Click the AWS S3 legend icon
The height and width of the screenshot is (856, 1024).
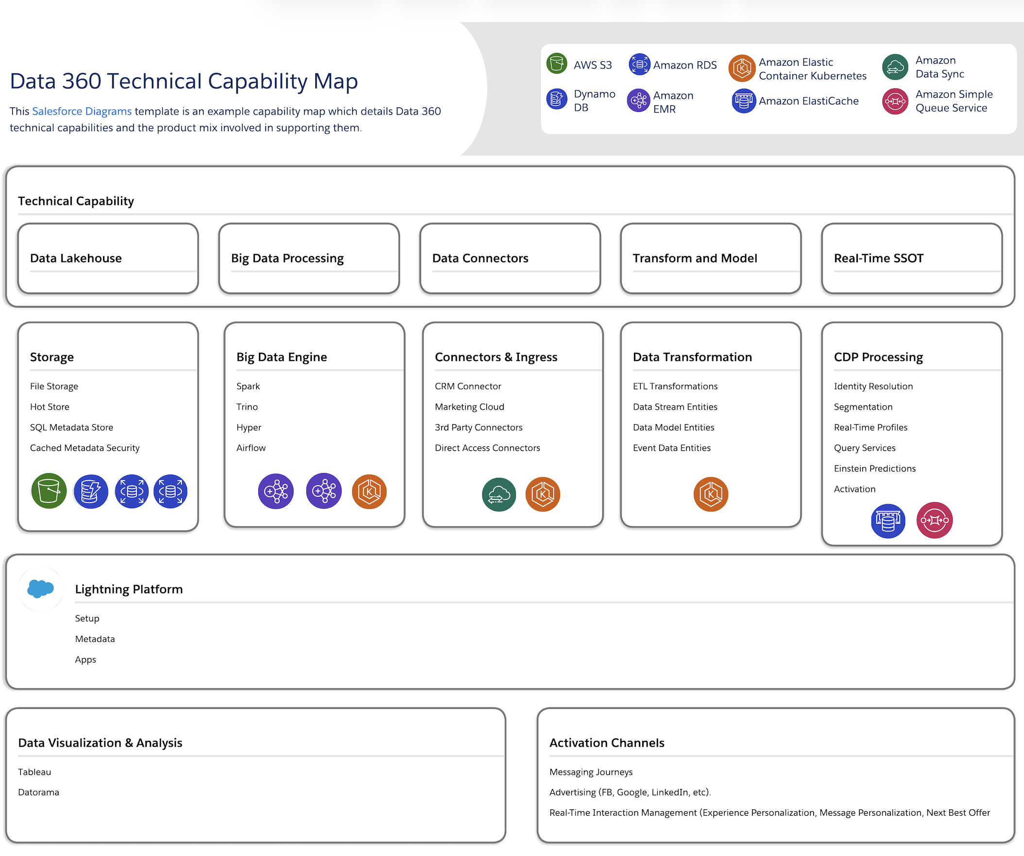(556, 64)
